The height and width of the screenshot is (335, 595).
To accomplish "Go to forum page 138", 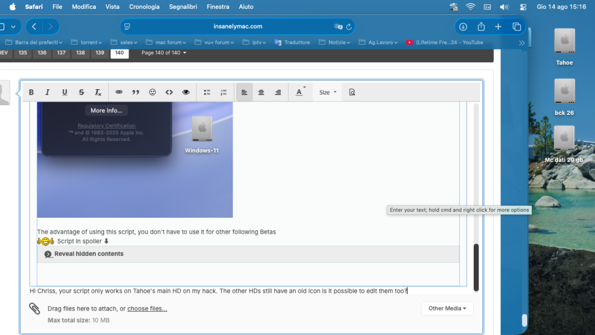I will click(x=80, y=53).
